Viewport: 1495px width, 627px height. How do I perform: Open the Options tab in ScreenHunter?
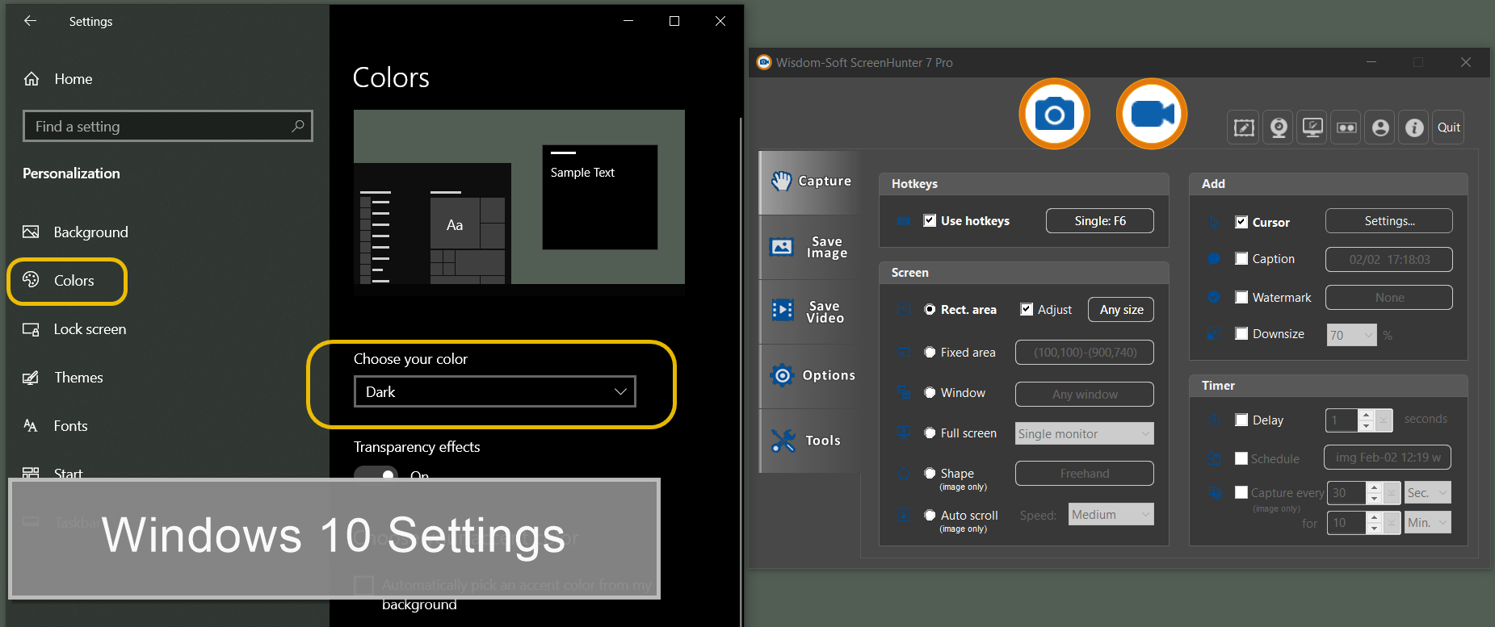[x=810, y=375]
